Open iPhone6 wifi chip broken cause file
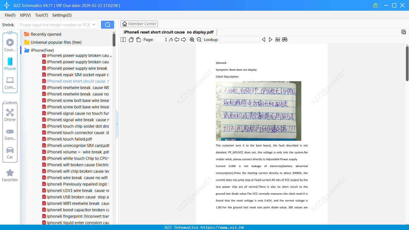 tap(75, 171)
